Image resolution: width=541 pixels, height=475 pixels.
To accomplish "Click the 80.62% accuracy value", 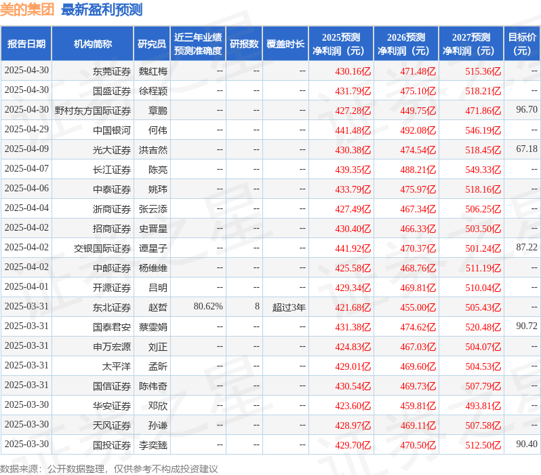I will tap(208, 307).
